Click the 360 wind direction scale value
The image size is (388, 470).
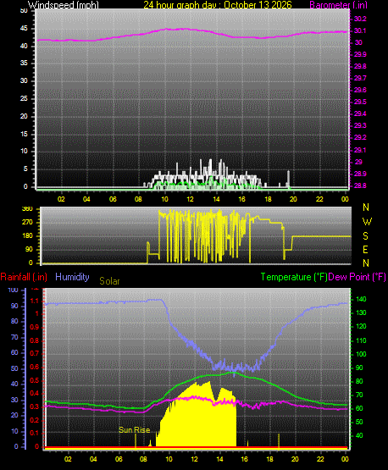[x=27, y=209]
